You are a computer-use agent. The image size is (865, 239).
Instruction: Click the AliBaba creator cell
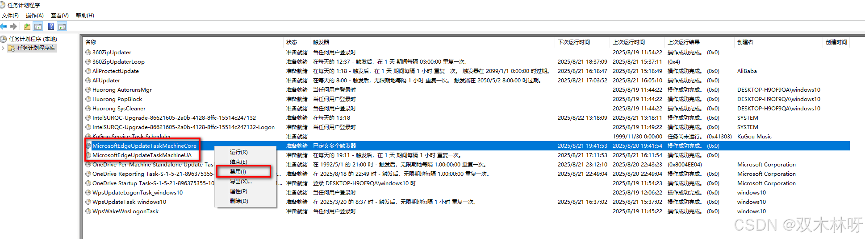pyautogui.click(x=747, y=71)
